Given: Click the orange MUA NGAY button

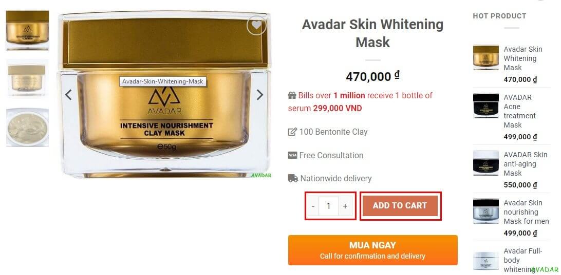Looking at the screenshot, I should click(373, 250).
